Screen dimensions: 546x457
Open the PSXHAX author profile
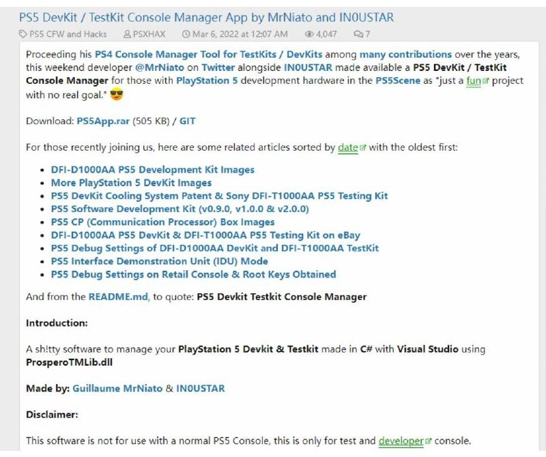(149, 34)
